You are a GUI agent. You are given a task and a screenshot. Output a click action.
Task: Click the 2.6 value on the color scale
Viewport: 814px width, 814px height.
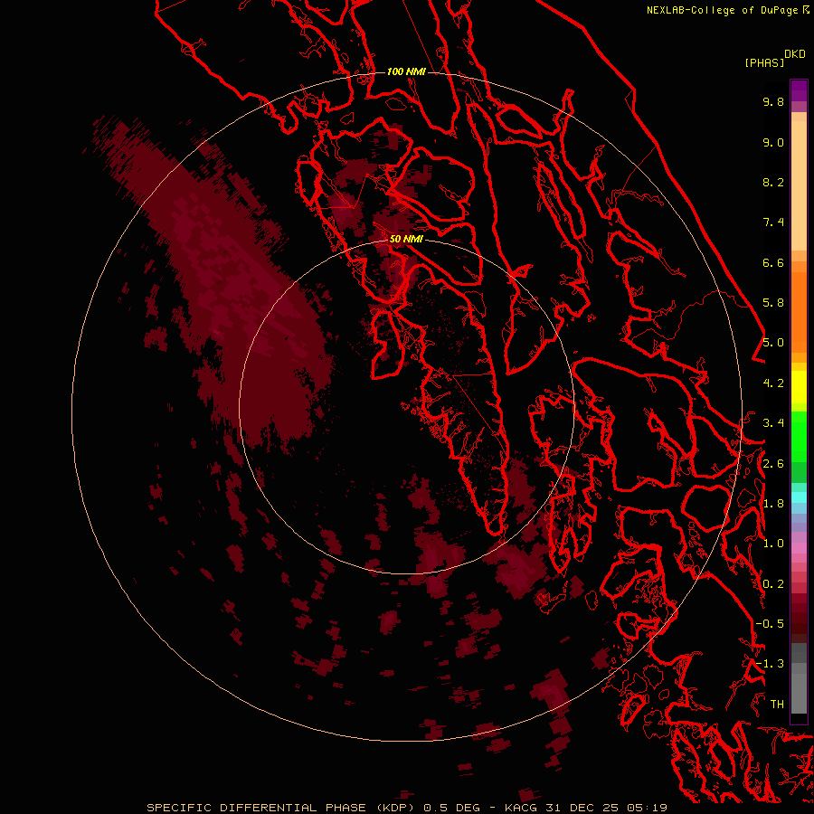point(773,464)
